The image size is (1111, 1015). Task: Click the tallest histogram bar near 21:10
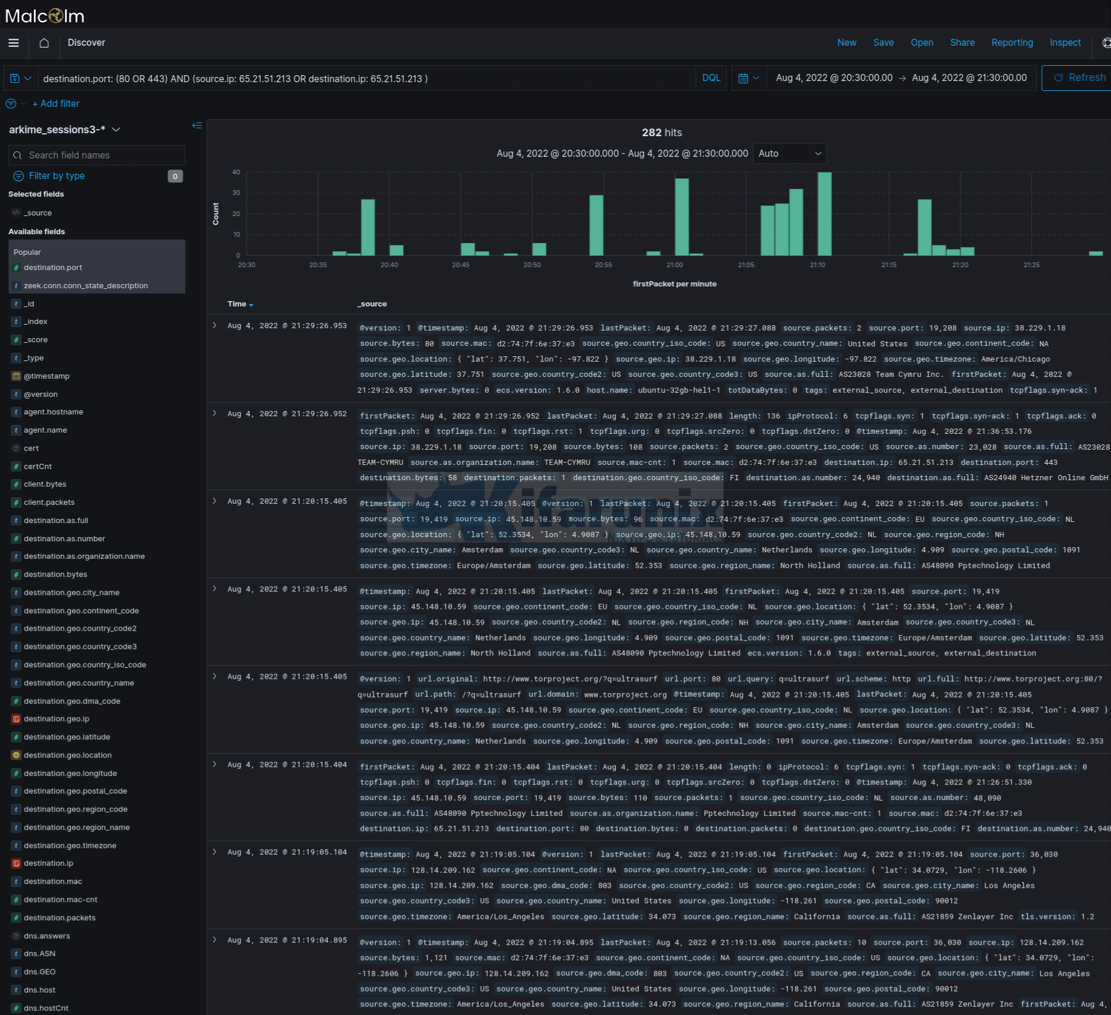(824, 214)
